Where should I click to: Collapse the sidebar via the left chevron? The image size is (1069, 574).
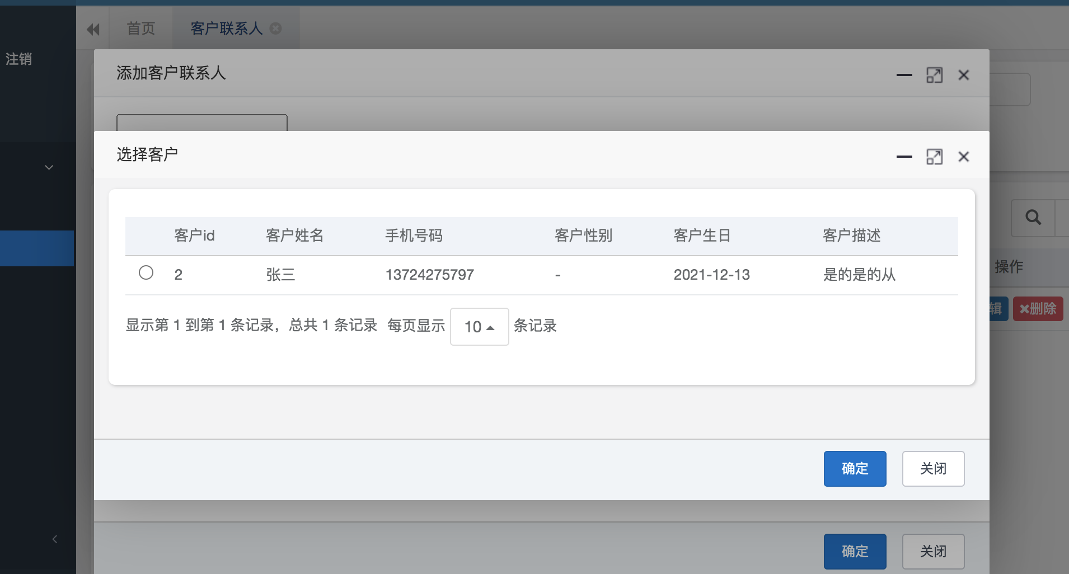[x=54, y=539]
